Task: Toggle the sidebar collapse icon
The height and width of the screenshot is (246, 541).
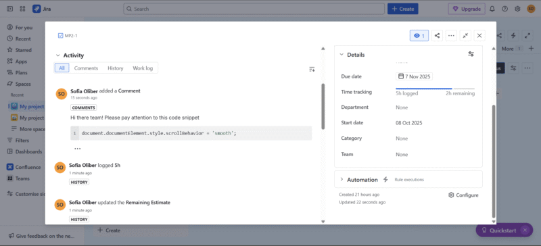Action: pyautogui.click(x=9, y=9)
